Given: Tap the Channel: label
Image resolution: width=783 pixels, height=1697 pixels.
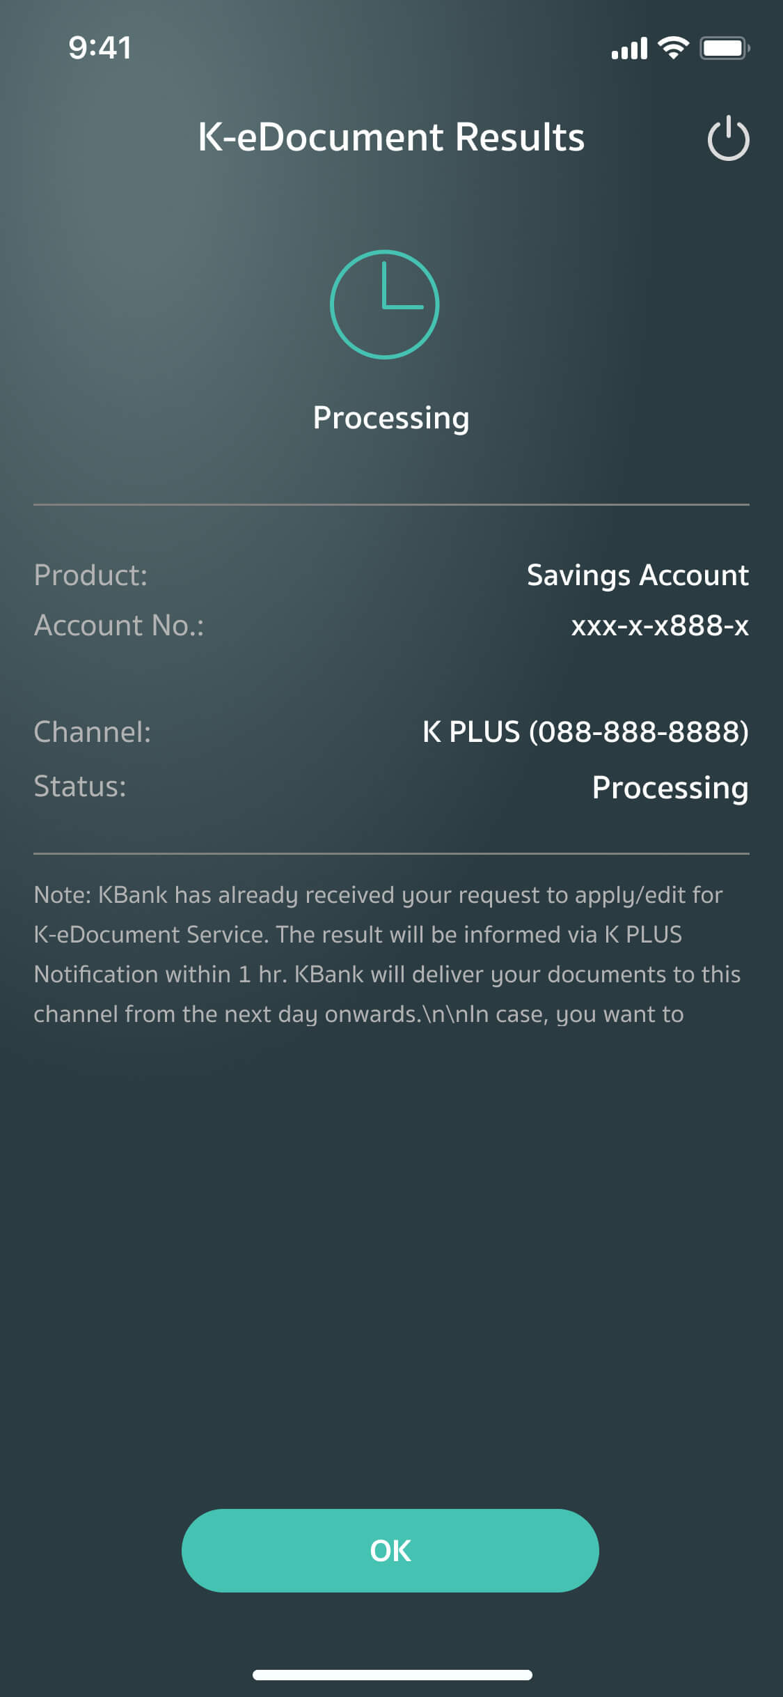Looking at the screenshot, I should (x=93, y=732).
